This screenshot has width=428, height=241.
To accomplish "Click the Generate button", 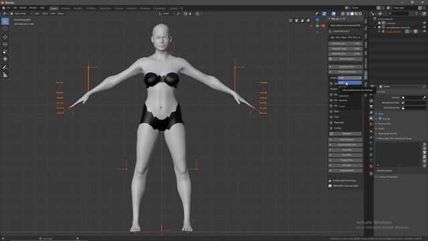I will pos(345,134).
